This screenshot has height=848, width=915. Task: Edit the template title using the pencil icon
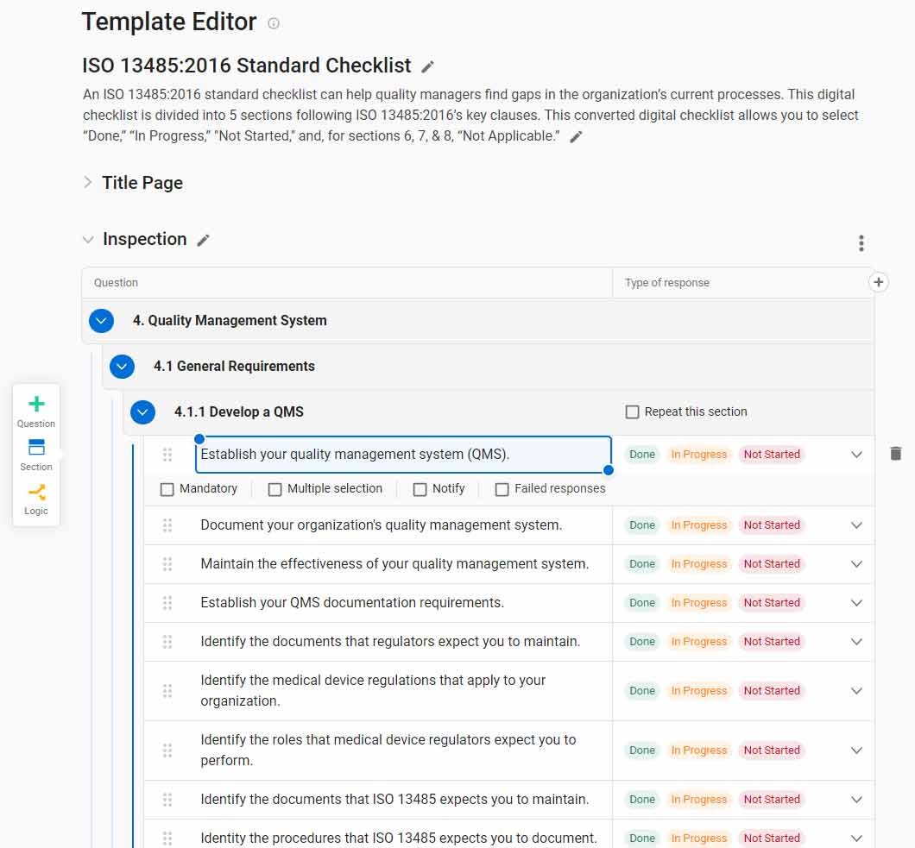tap(428, 66)
